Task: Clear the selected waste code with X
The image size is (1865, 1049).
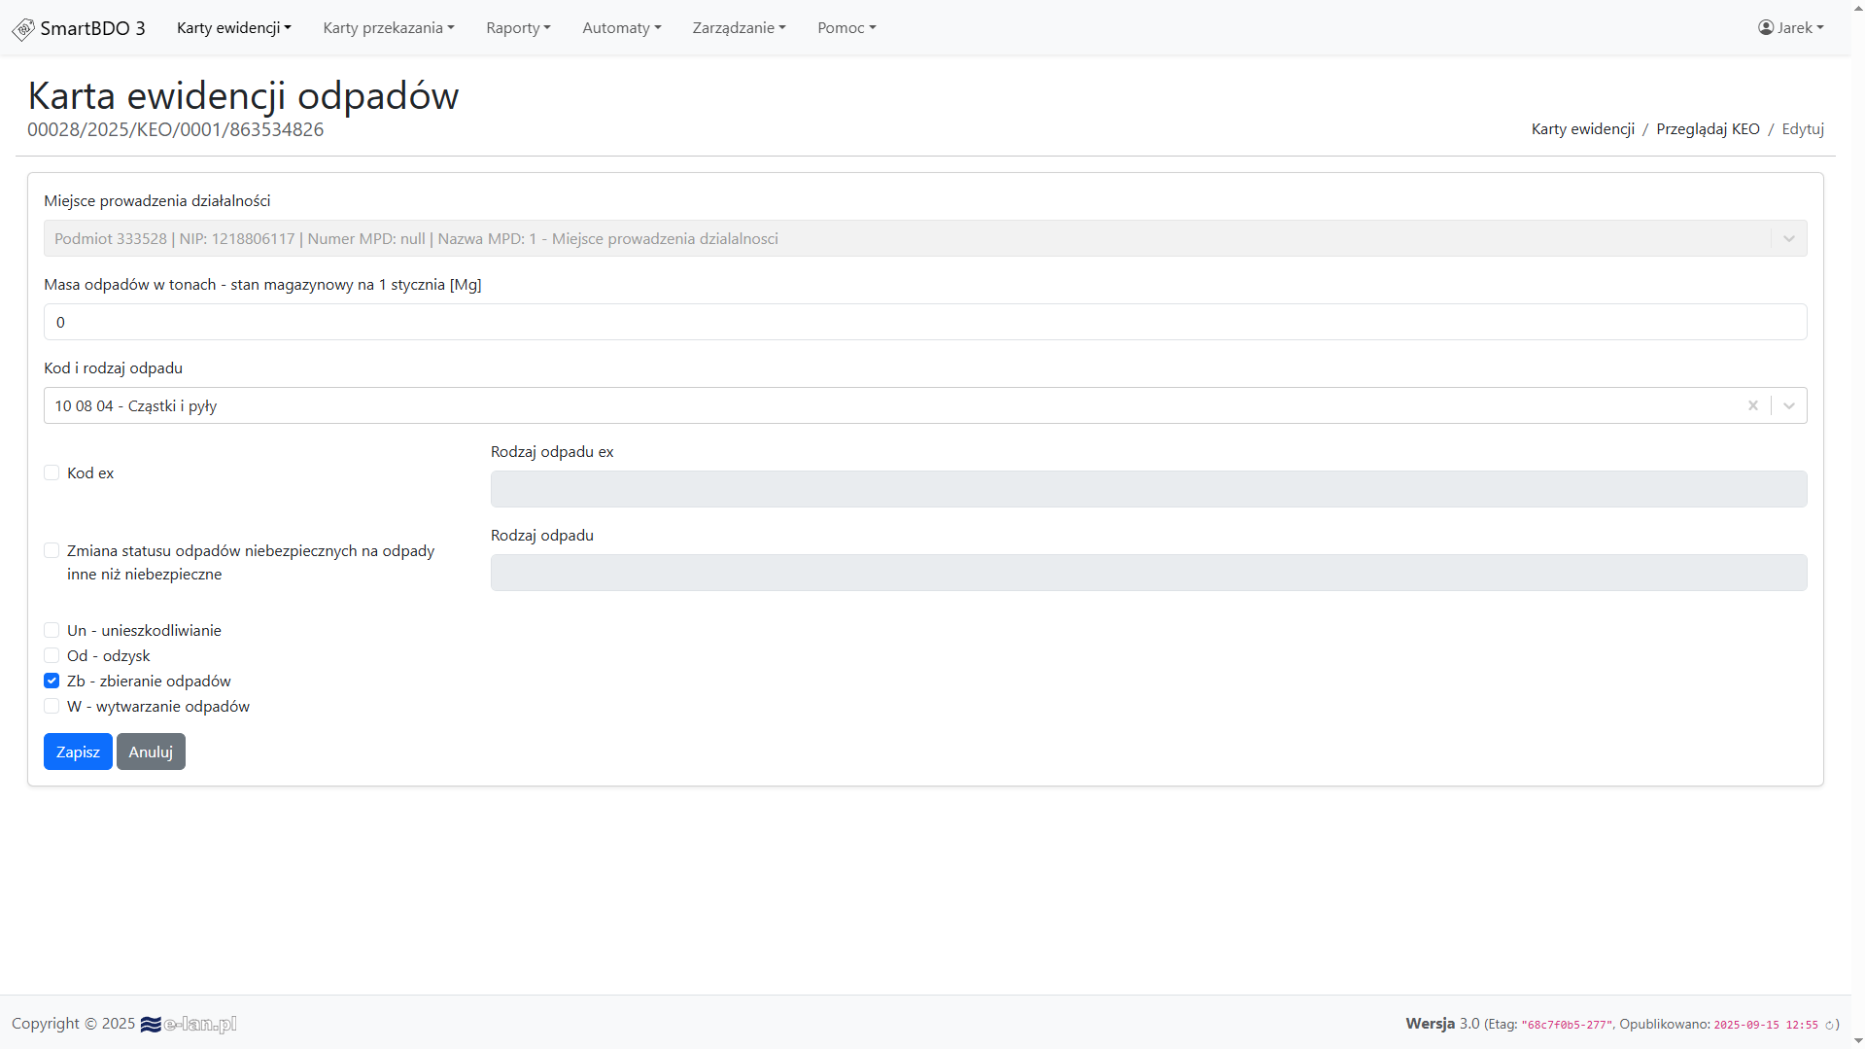Action: [1752, 405]
